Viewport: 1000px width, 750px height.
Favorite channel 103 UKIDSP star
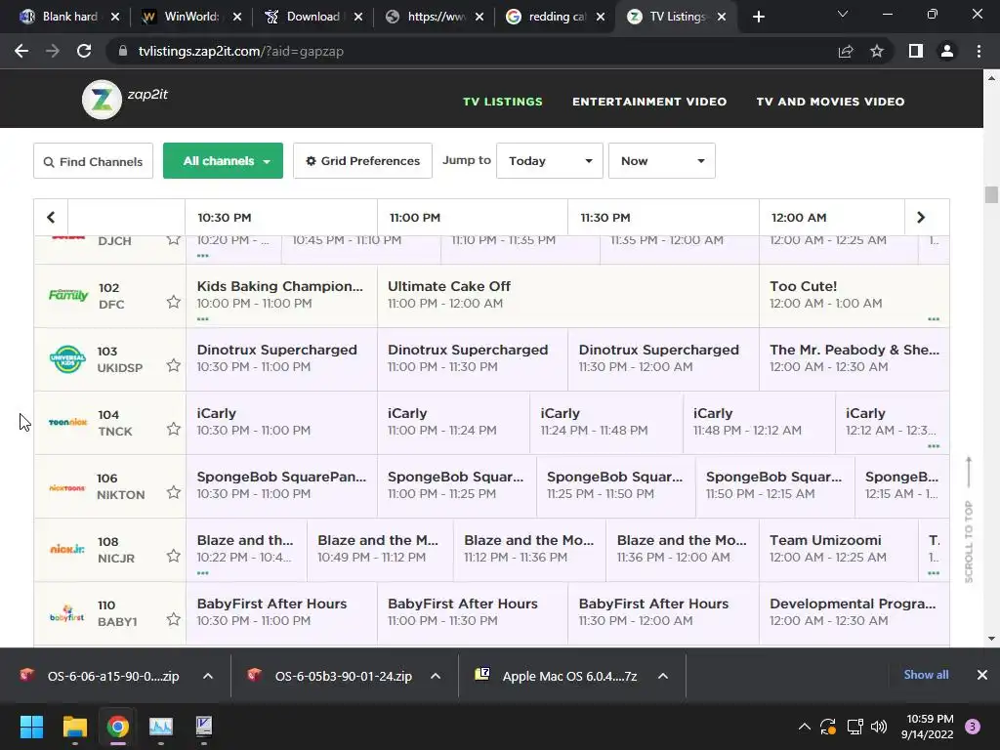174,365
